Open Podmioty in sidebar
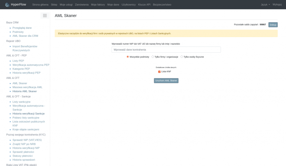This screenshot has height=166, width=286. pos(18,32)
